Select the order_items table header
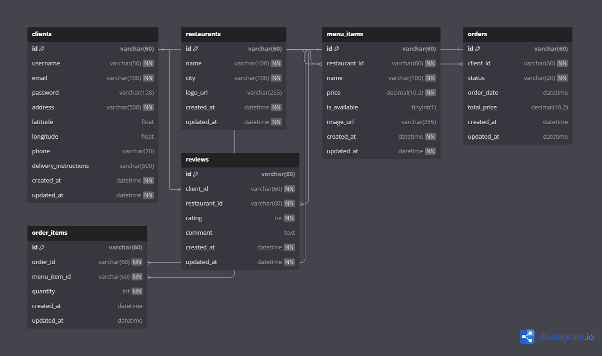Viewport: 602px width, 356px height. tap(87, 233)
